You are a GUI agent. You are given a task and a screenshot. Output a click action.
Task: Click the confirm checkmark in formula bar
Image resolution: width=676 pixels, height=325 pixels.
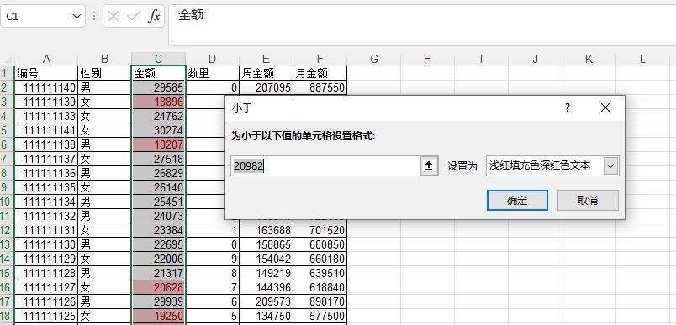(134, 17)
